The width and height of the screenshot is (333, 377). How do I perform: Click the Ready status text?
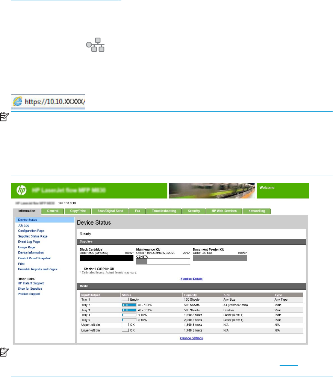(85, 234)
